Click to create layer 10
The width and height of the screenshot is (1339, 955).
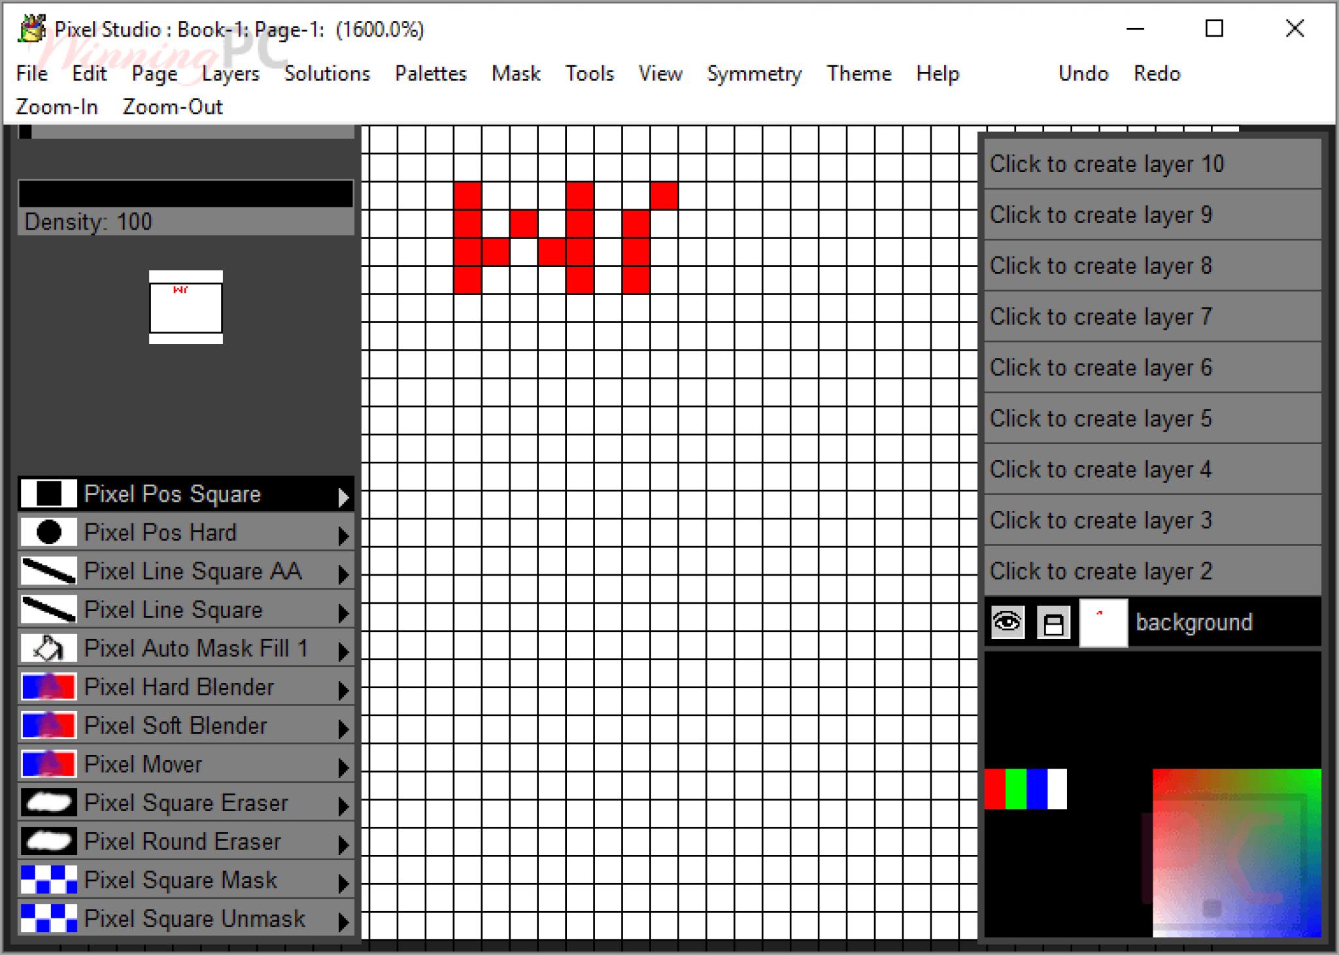coord(1153,164)
